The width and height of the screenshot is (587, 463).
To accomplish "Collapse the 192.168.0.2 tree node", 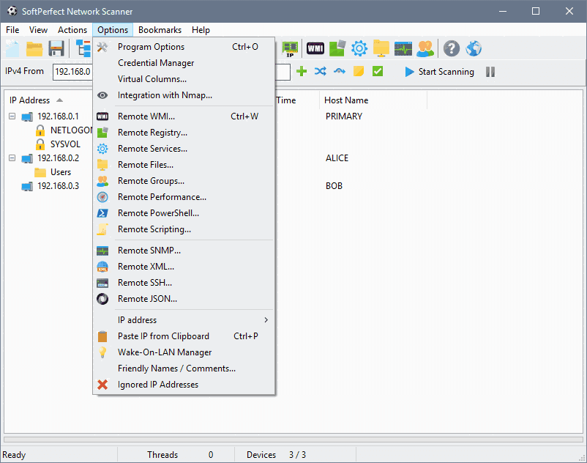I will (11, 158).
